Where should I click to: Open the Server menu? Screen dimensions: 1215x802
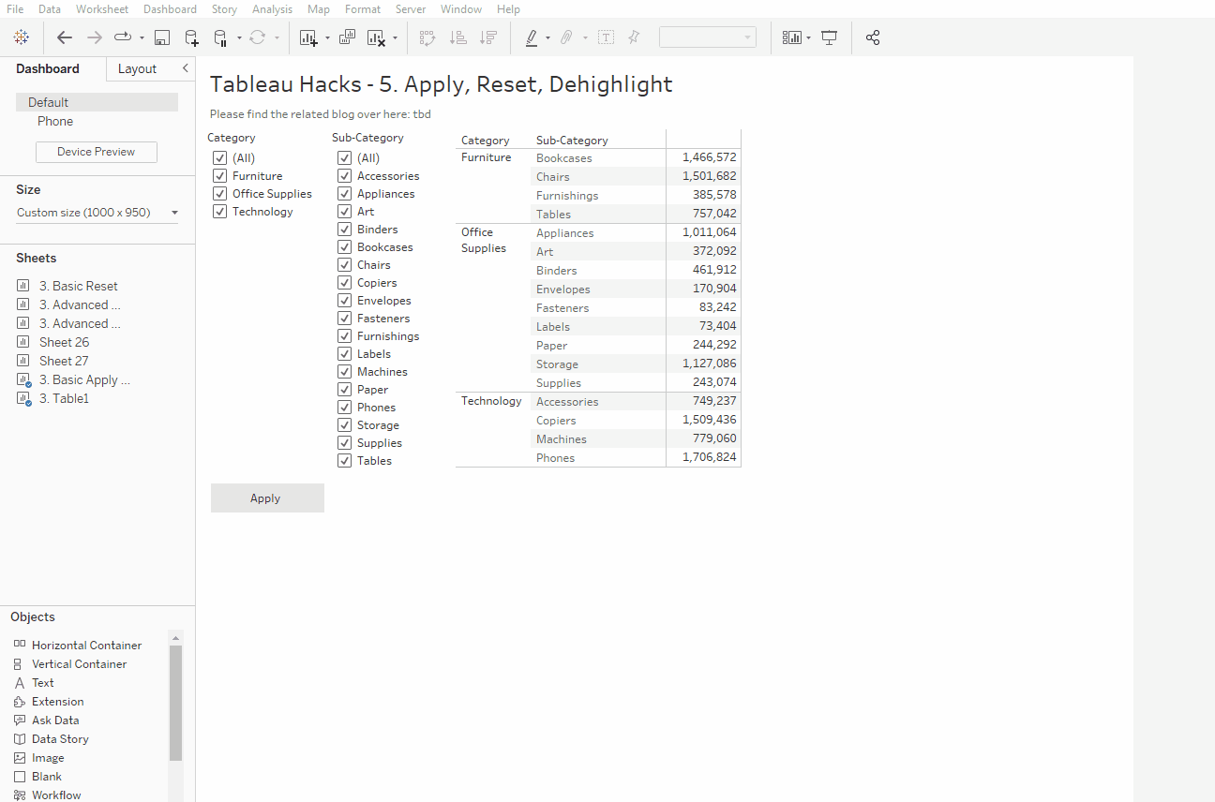pos(411,9)
